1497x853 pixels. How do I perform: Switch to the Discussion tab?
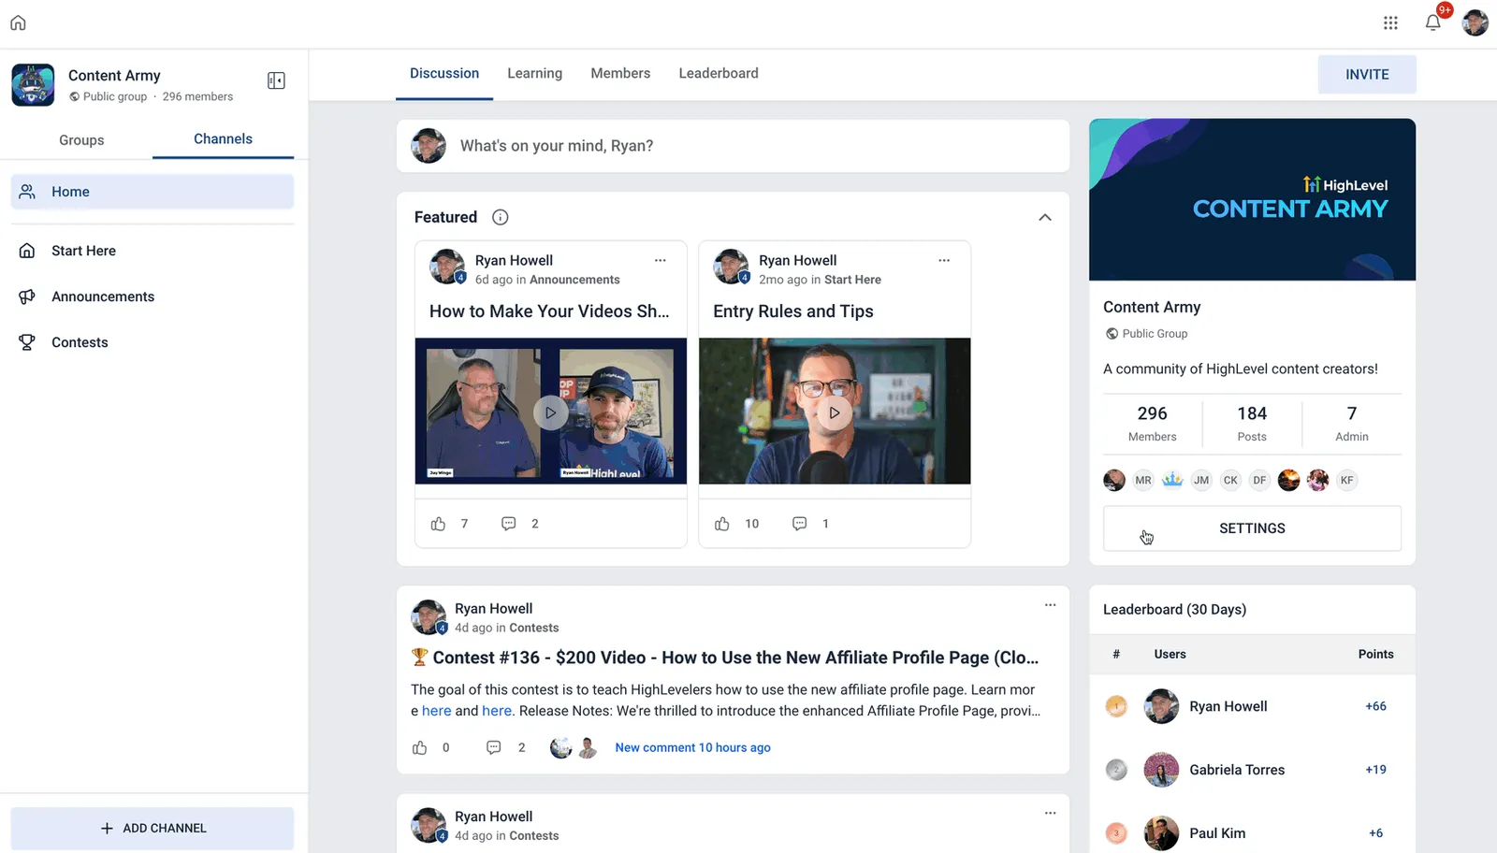coord(444,73)
